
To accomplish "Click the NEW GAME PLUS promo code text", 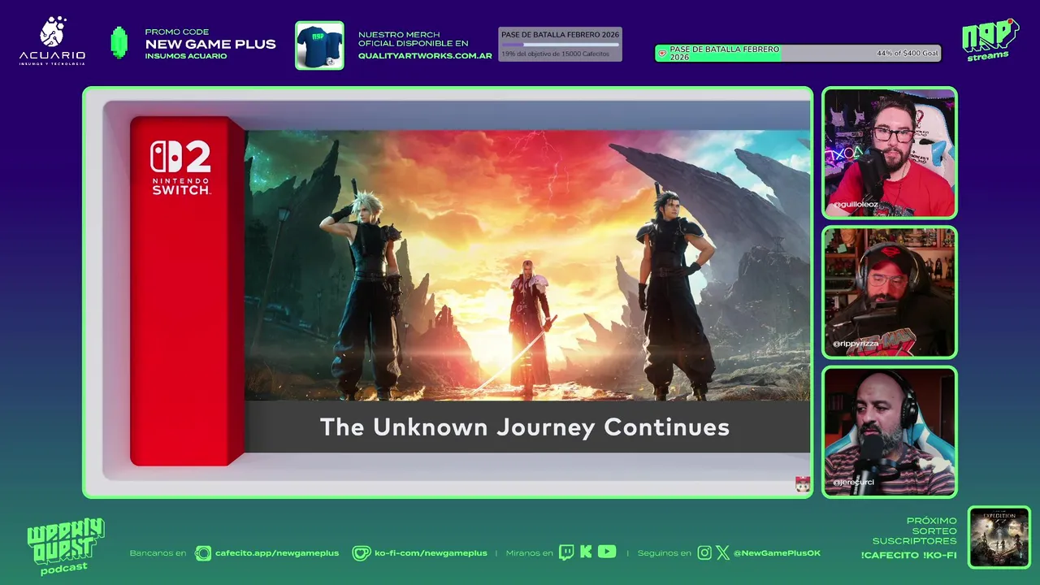I will [210, 44].
